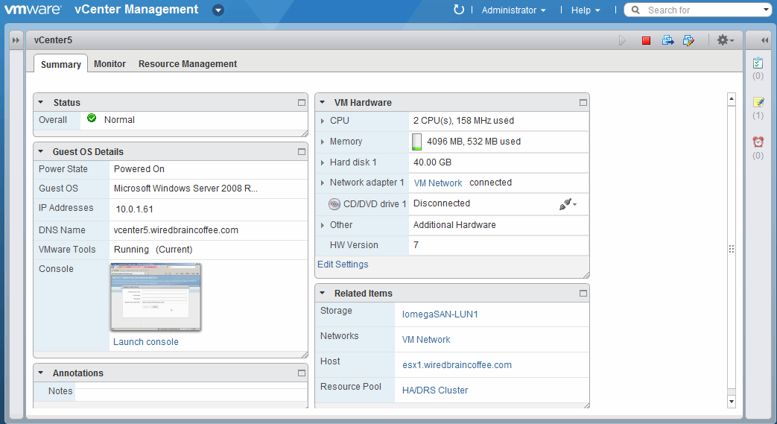Collapse the Status panel
The width and height of the screenshot is (777, 424).
41,102
